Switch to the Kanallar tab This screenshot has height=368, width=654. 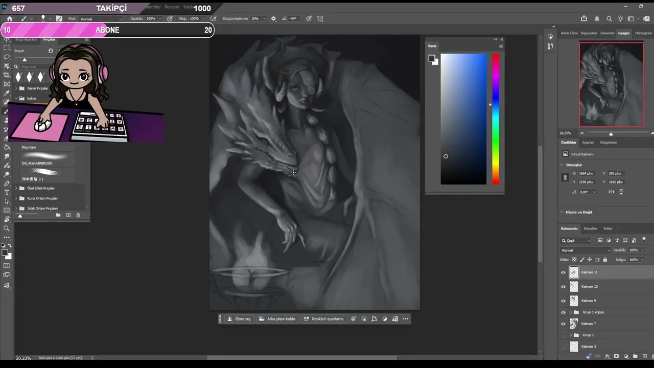point(591,228)
